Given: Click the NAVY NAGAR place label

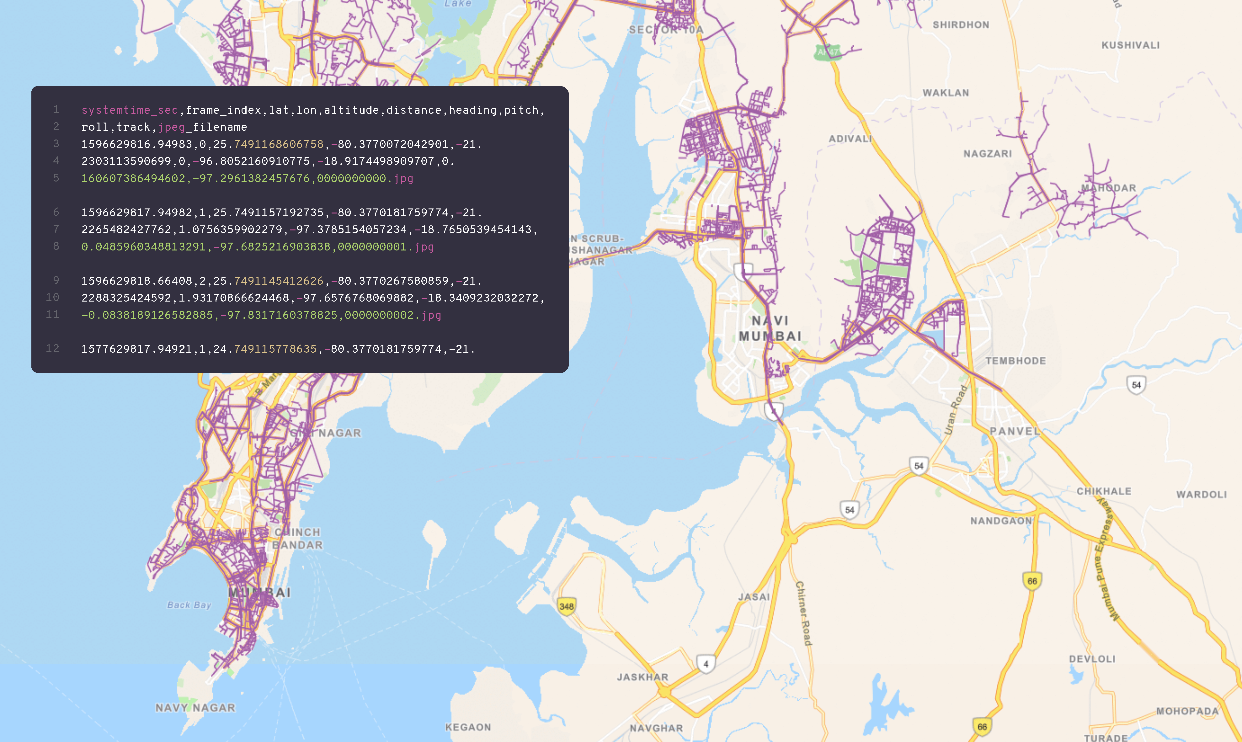Looking at the screenshot, I should (x=195, y=708).
